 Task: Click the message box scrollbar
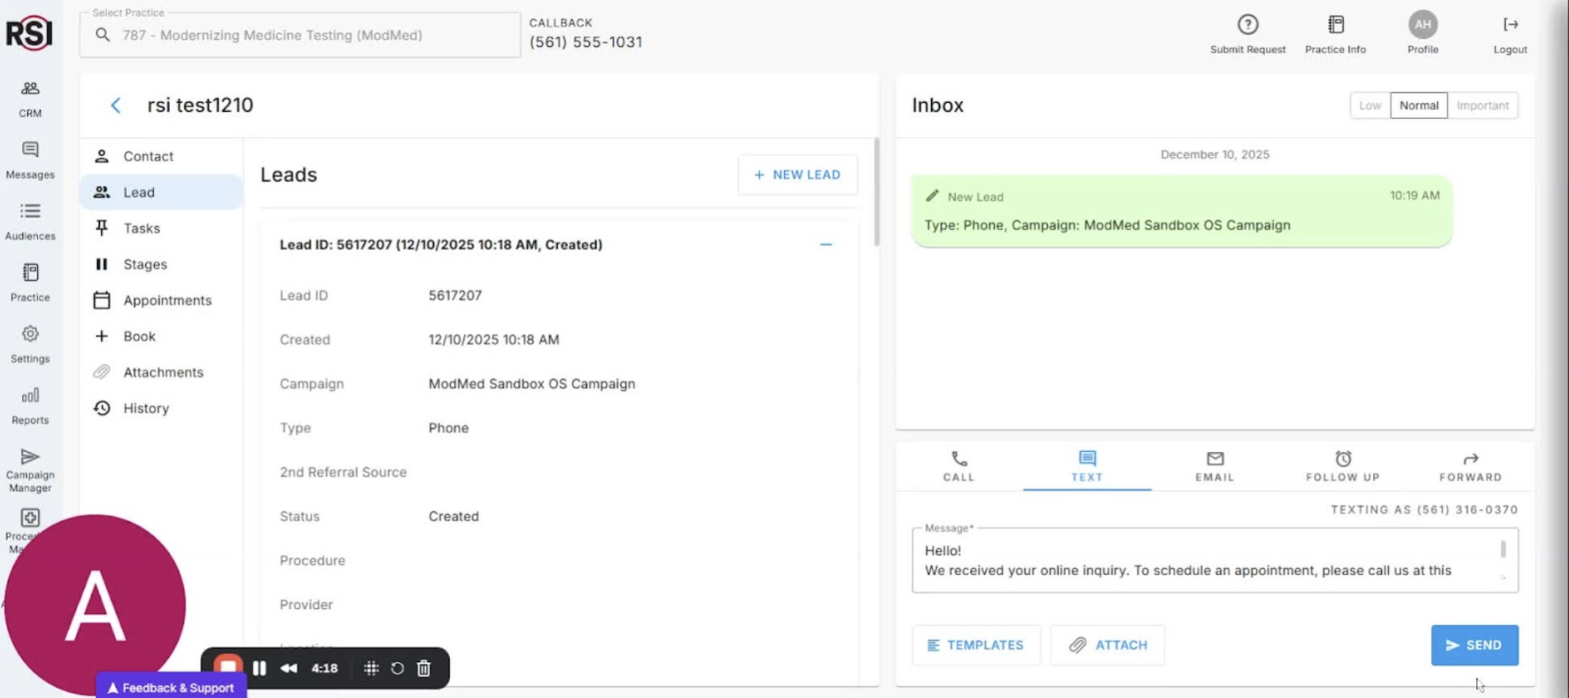point(1502,550)
